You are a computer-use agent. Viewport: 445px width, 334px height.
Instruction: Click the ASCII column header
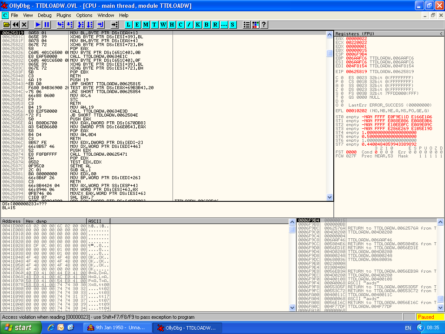pyautogui.click(x=99, y=221)
